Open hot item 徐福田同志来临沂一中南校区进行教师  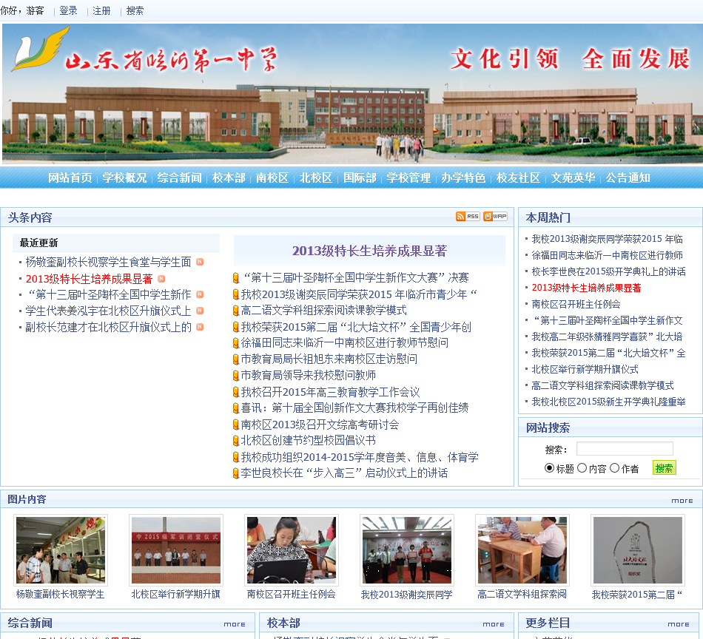[x=607, y=255]
